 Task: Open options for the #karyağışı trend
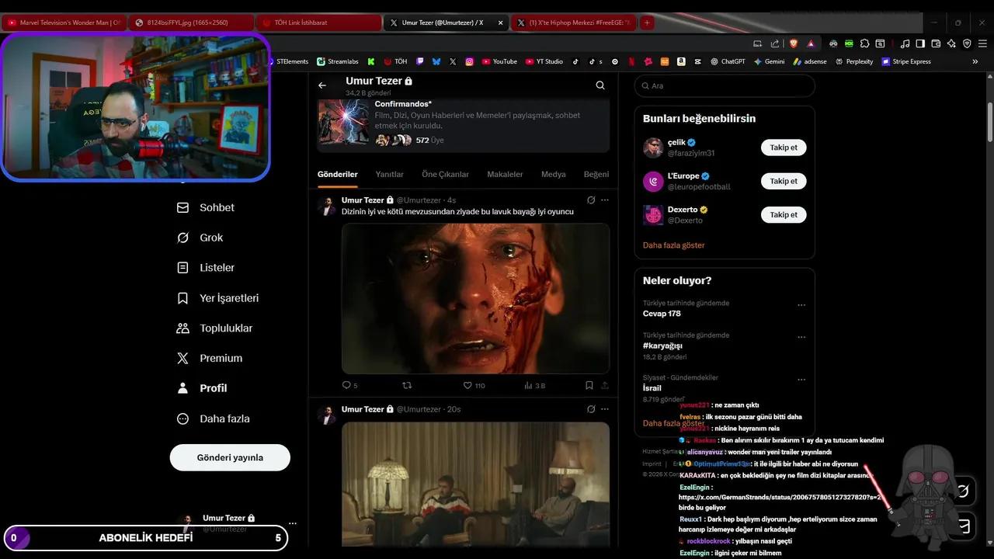(801, 338)
